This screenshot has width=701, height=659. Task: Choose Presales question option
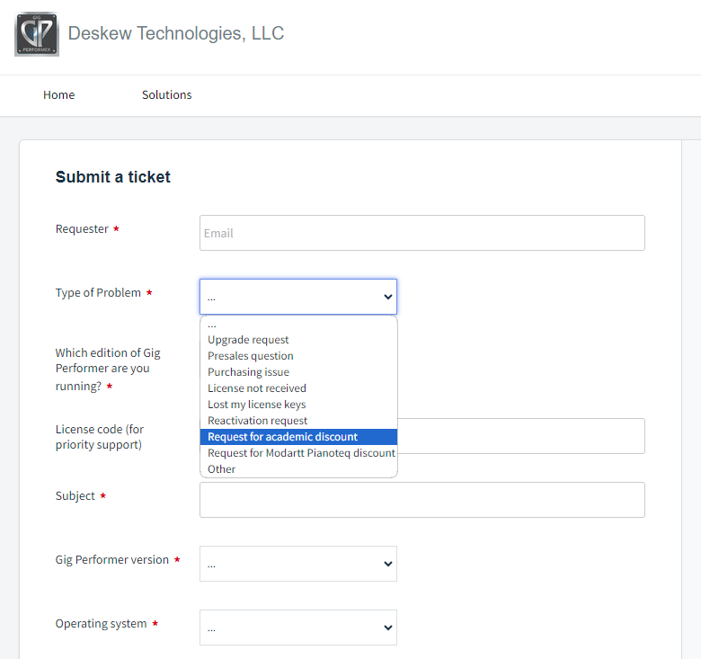[x=298, y=356]
